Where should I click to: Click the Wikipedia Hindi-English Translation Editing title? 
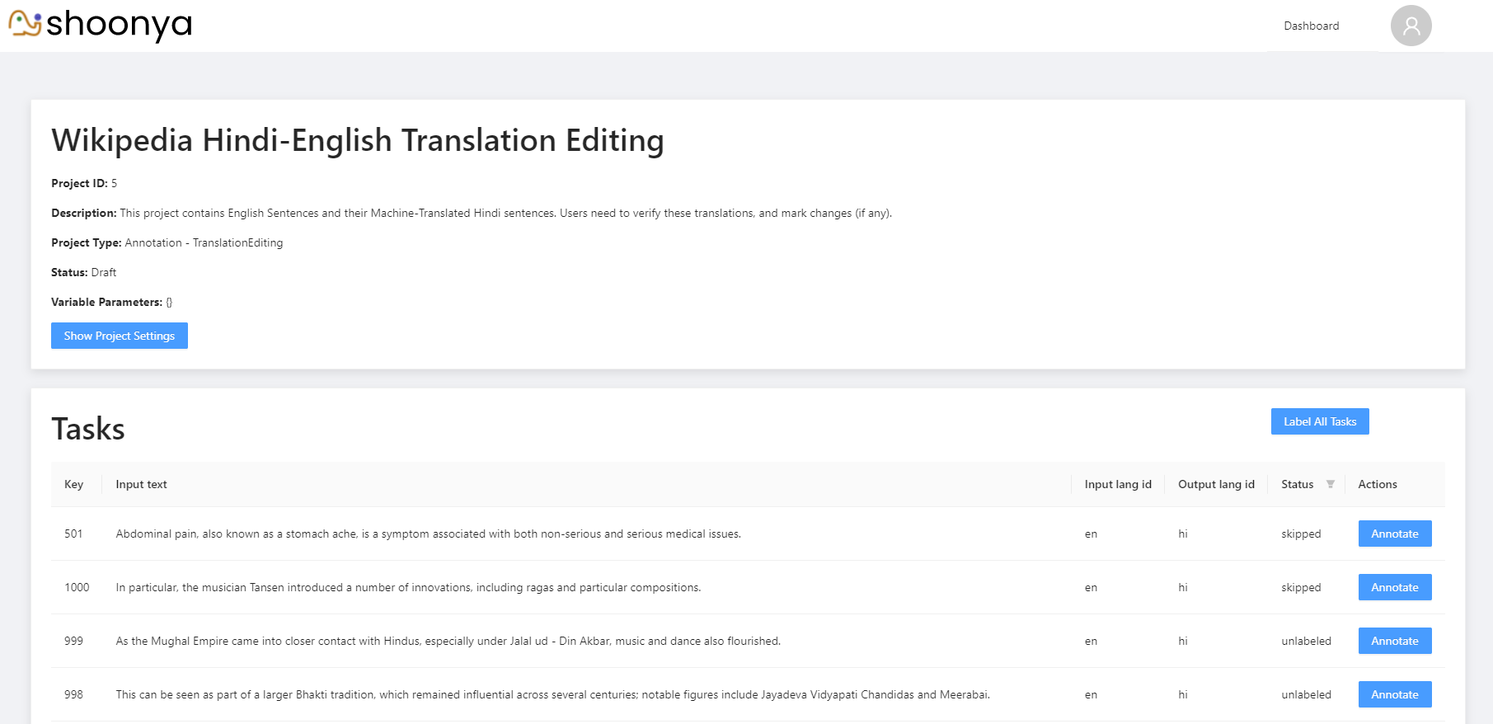tap(357, 140)
